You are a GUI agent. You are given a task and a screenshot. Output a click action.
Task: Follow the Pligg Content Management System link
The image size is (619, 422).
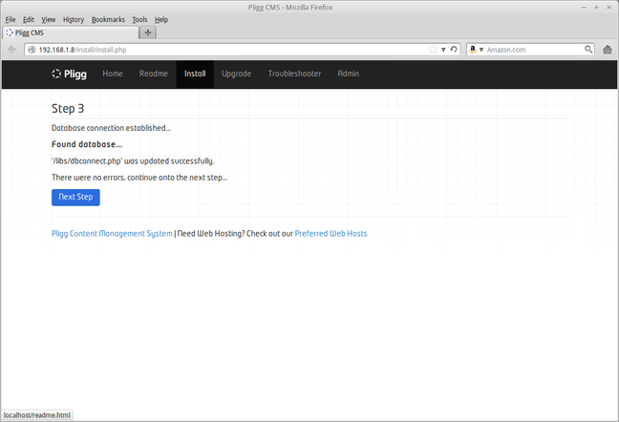point(112,234)
